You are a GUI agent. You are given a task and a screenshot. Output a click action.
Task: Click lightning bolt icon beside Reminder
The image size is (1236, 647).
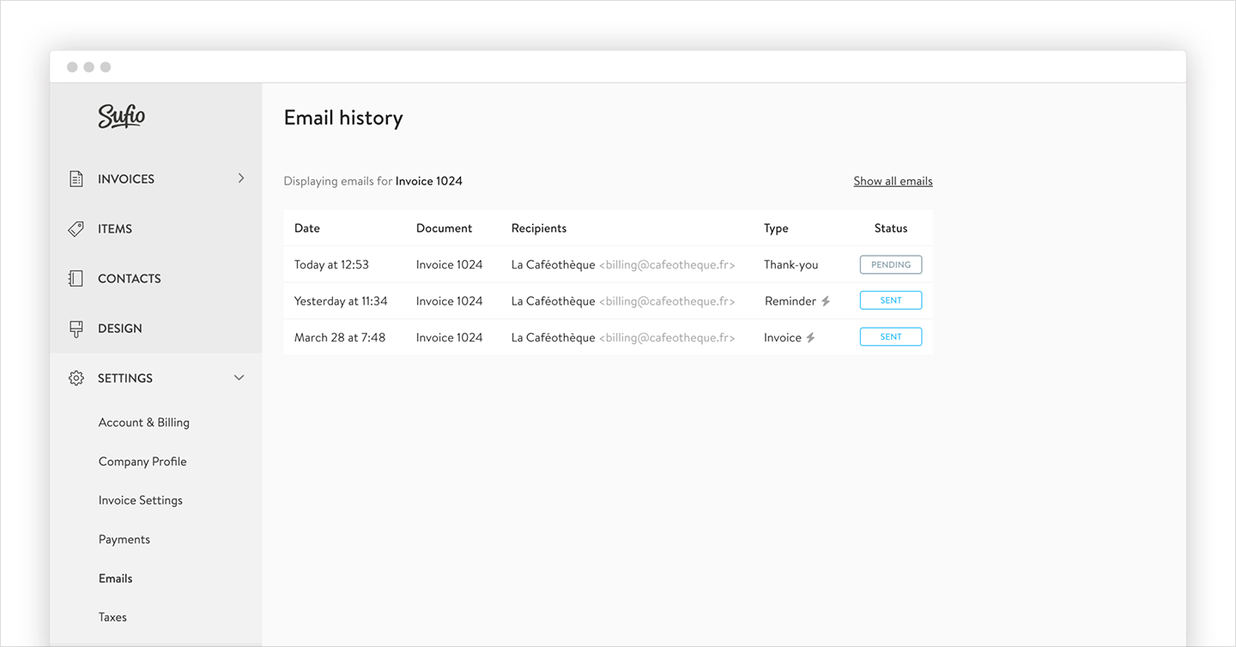tap(826, 301)
